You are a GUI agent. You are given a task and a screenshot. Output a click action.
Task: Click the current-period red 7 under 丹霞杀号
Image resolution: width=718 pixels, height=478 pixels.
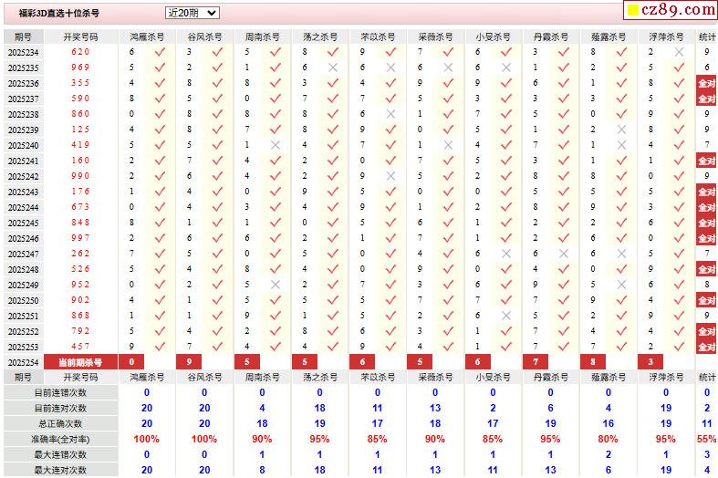click(x=536, y=362)
